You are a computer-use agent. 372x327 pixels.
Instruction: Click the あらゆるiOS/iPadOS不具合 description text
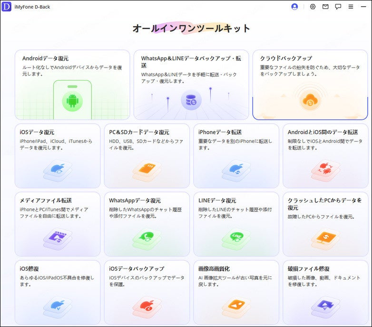[x=57, y=281]
